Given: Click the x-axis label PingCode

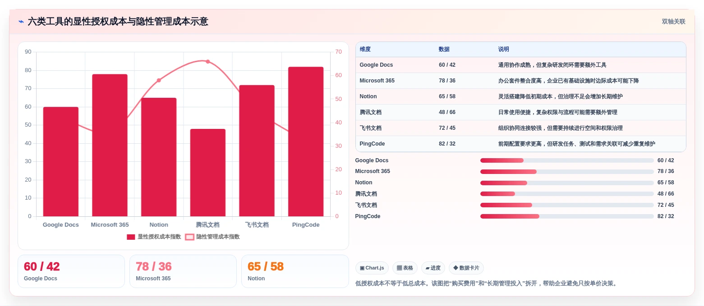Looking at the screenshot, I should coord(306,224).
